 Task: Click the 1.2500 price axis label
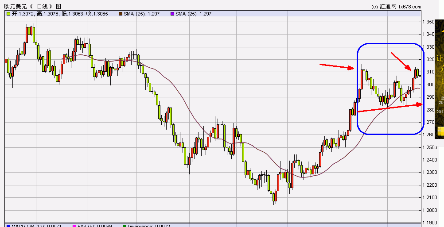(429, 147)
